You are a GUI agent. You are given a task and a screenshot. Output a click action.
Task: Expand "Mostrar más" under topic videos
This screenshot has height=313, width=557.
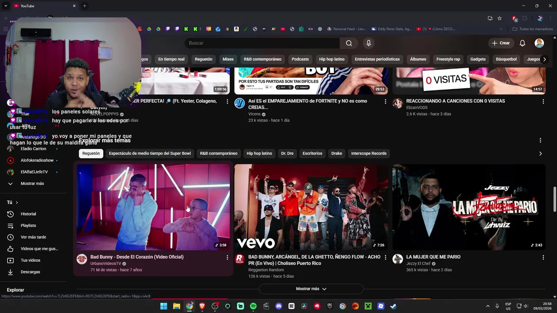click(x=311, y=289)
